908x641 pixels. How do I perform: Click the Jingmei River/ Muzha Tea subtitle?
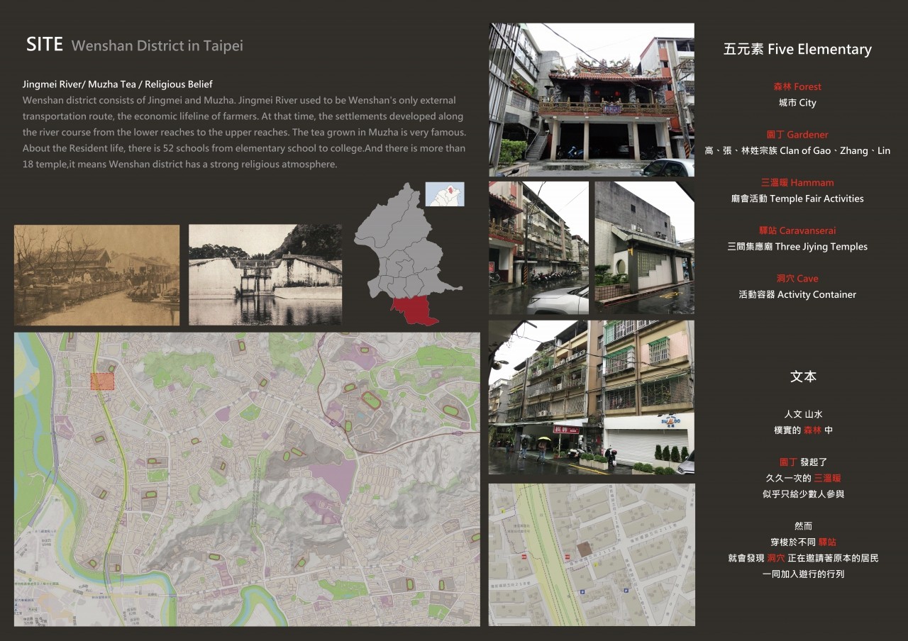pos(118,84)
